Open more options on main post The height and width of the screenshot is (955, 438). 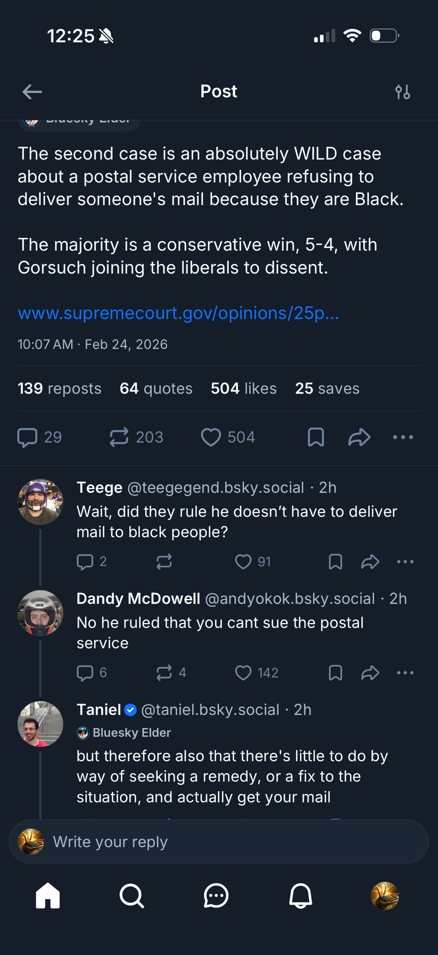point(403,437)
